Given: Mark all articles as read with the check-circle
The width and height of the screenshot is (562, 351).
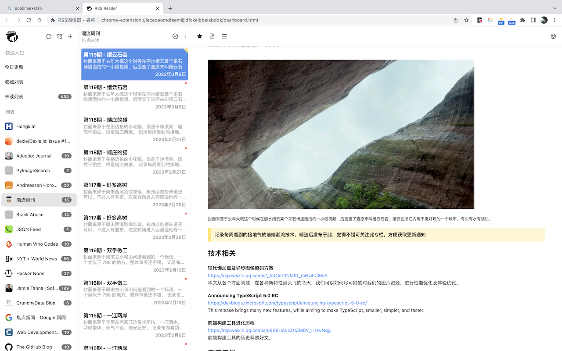Looking at the screenshot, I should [175, 36].
